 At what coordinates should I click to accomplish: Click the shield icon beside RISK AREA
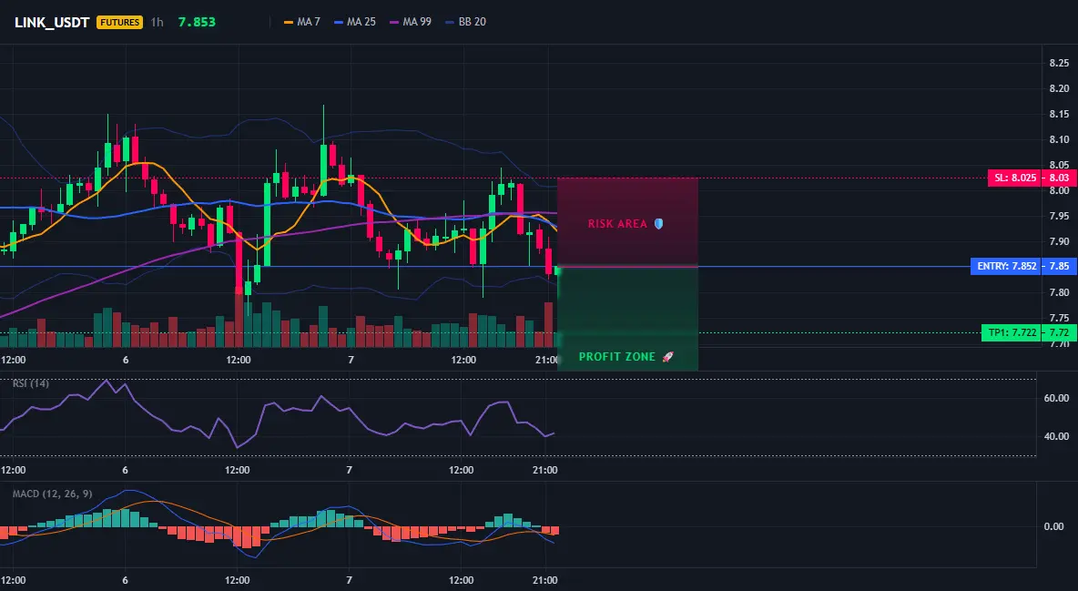[x=658, y=224]
